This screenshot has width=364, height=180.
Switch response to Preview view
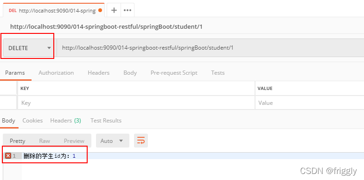(74, 141)
